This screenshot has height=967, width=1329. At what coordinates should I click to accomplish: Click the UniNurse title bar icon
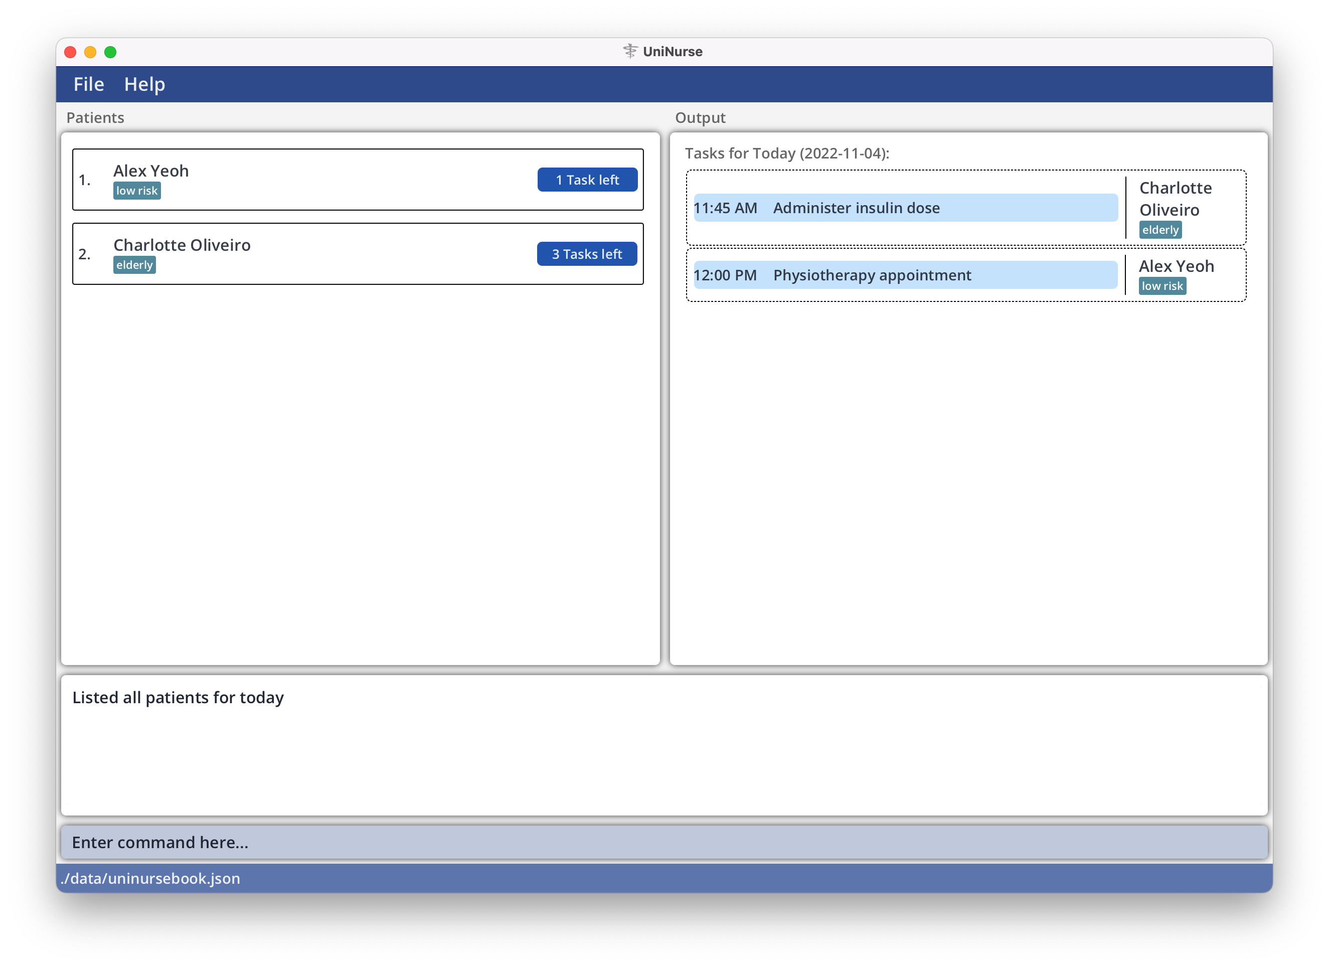(x=630, y=52)
